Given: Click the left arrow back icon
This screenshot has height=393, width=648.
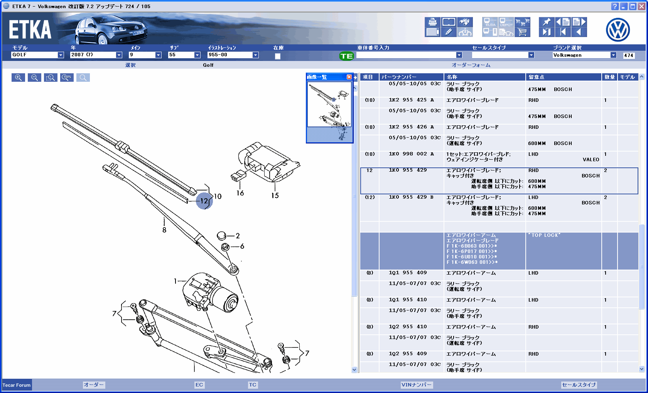Looking at the screenshot, I should (x=579, y=32).
